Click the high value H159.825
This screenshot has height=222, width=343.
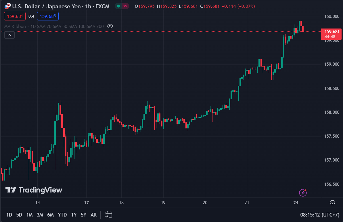167,6
